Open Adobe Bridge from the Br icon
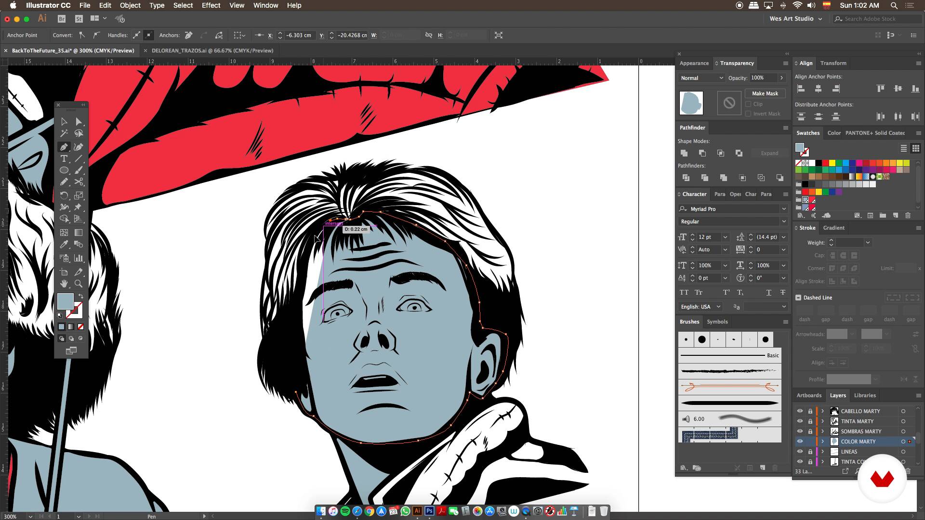Viewport: 925px width, 520px height. [x=62, y=19]
